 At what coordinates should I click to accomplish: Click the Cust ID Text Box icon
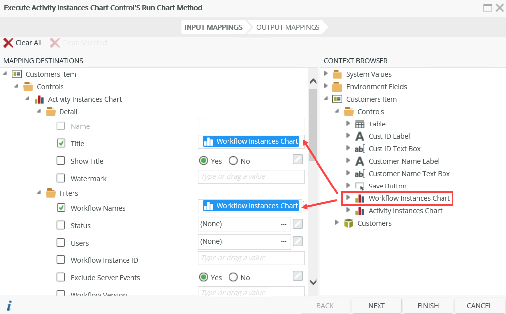click(360, 149)
